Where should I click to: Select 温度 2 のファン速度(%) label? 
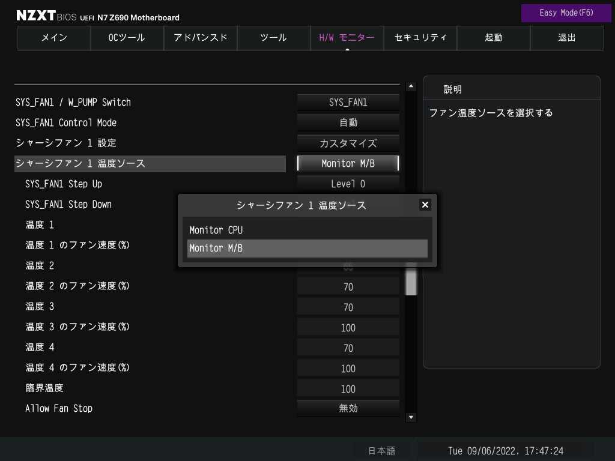(x=77, y=286)
